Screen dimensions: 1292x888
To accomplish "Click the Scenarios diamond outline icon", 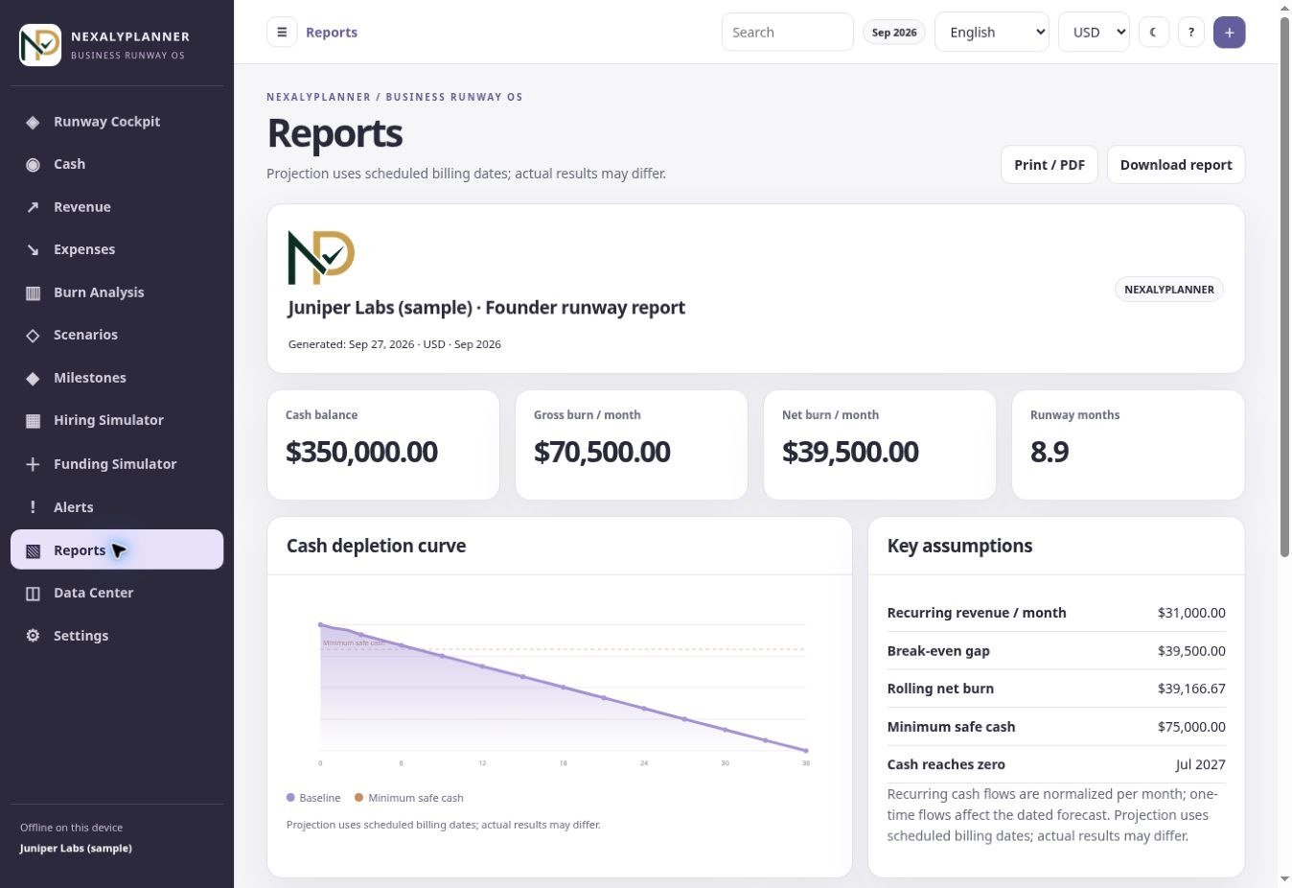I will click(x=33, y=335).
